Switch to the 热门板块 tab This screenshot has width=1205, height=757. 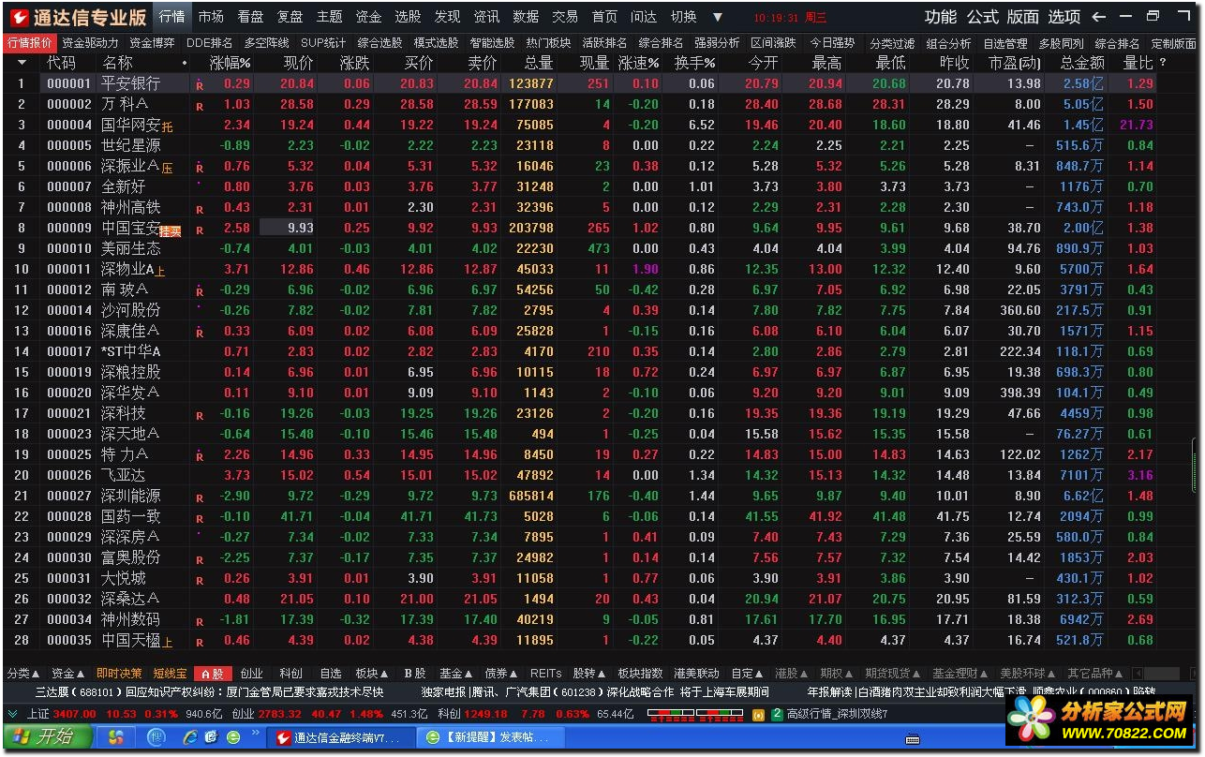tap(548, 43)
